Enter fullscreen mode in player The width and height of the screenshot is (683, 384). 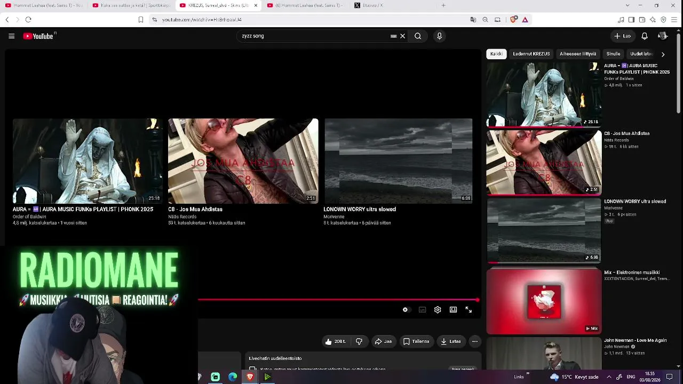point(468,310)
